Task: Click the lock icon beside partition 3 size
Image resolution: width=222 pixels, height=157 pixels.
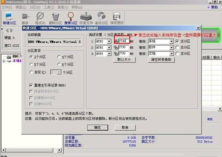Action: point(116,54)
